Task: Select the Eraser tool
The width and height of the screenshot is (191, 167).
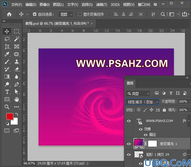Action: click(x=17, y=69)
